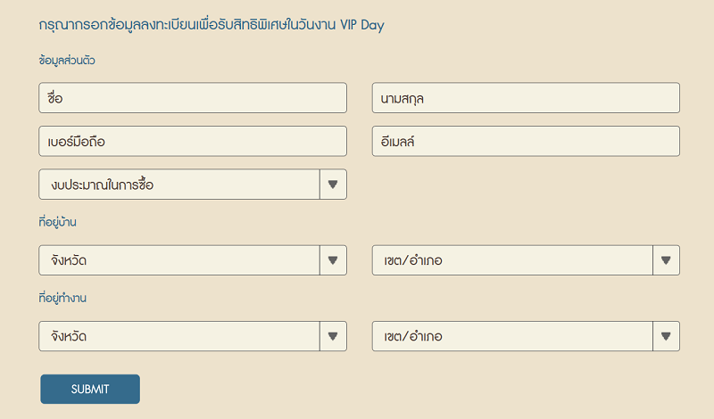Focus the นามสกุล (last name) field
714x419 pixels.
click(x=526, y=98)
